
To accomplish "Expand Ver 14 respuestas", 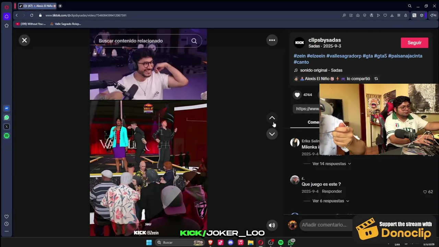I will tap(332, 164).
